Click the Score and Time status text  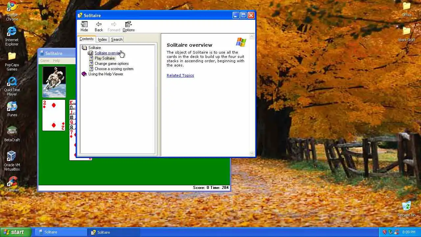coord(210,188)
